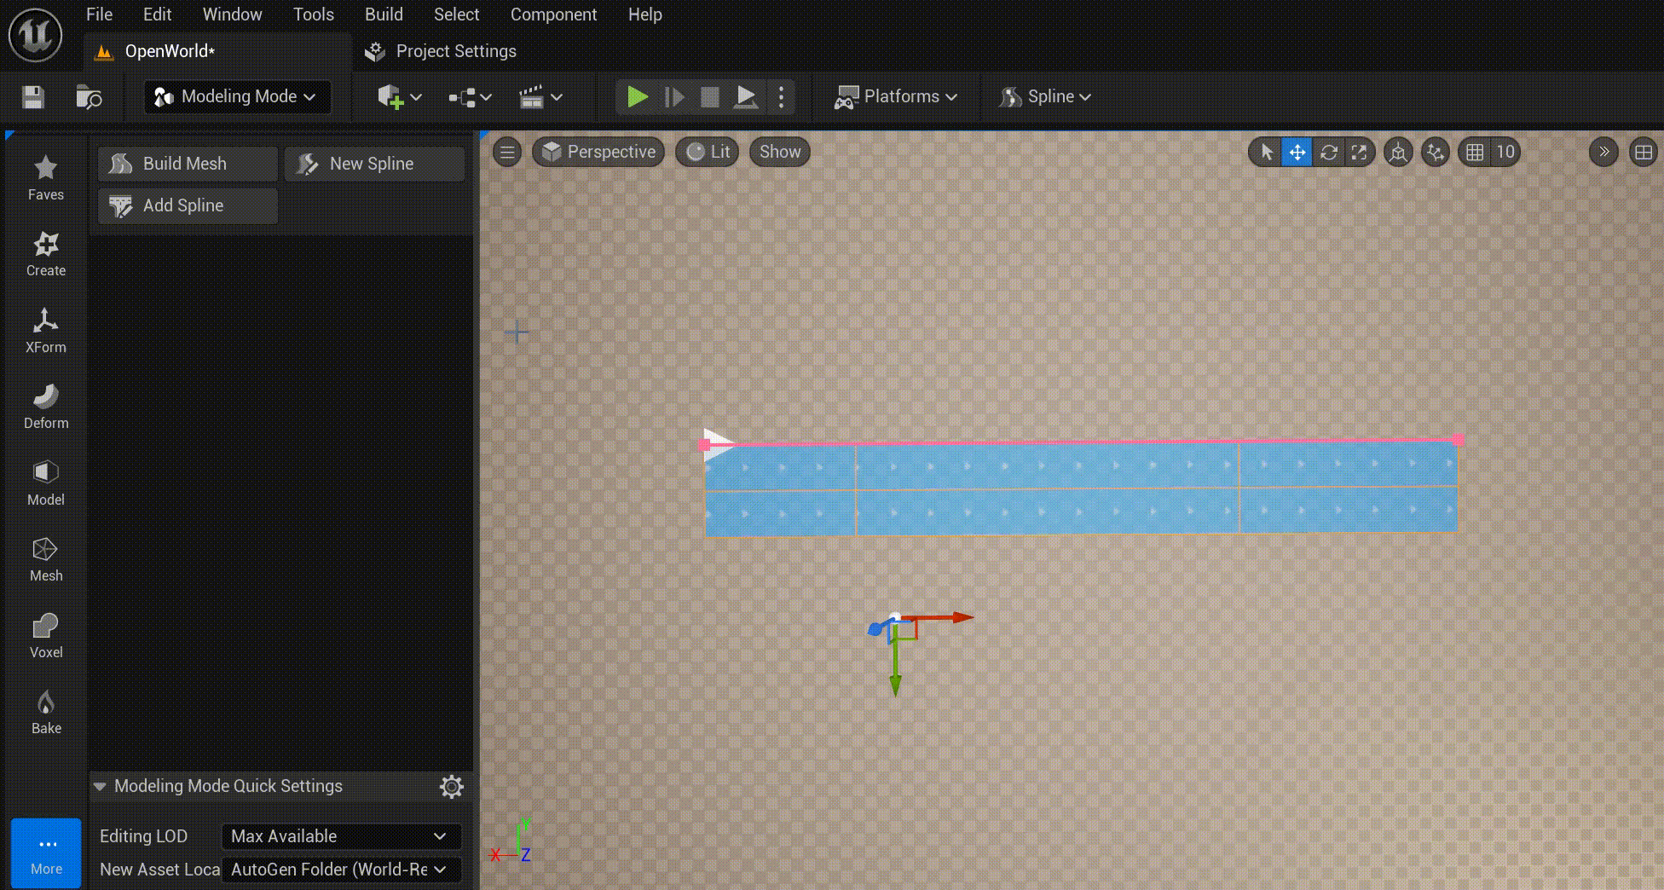Select the Voxel tool category

click(x=46, y=636)
